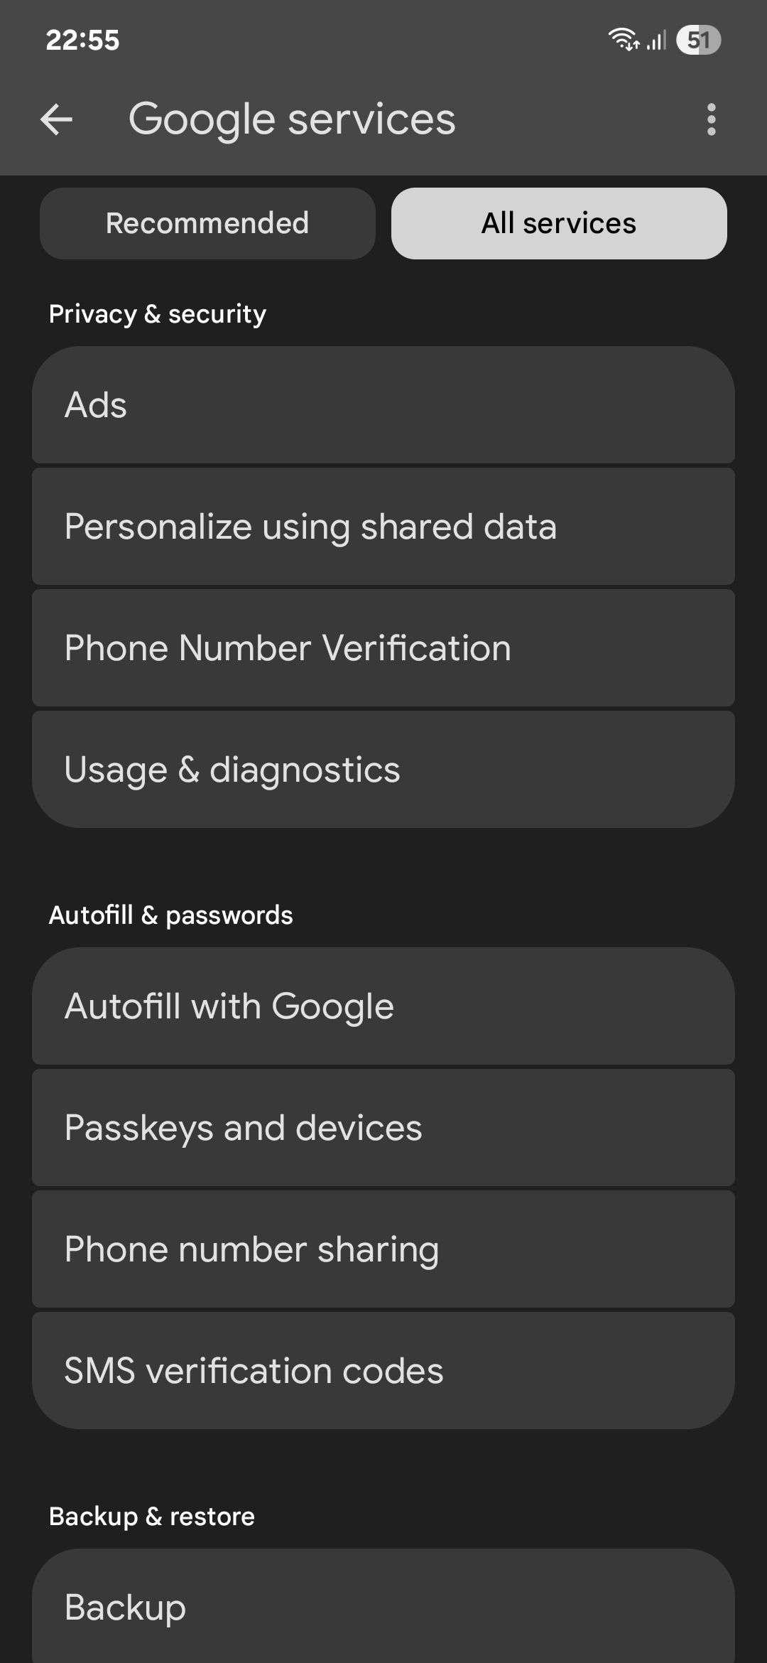This screenshot has height=1663, width=767.
Task: Click the Autofill & passwords section header
Action: (x=170, y=915)
